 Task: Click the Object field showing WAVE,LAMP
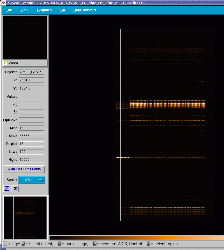pos(31,72)
